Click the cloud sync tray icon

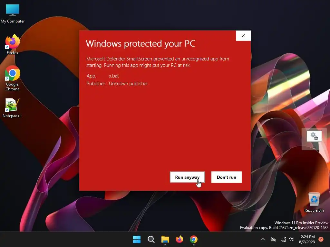(273, 239)
